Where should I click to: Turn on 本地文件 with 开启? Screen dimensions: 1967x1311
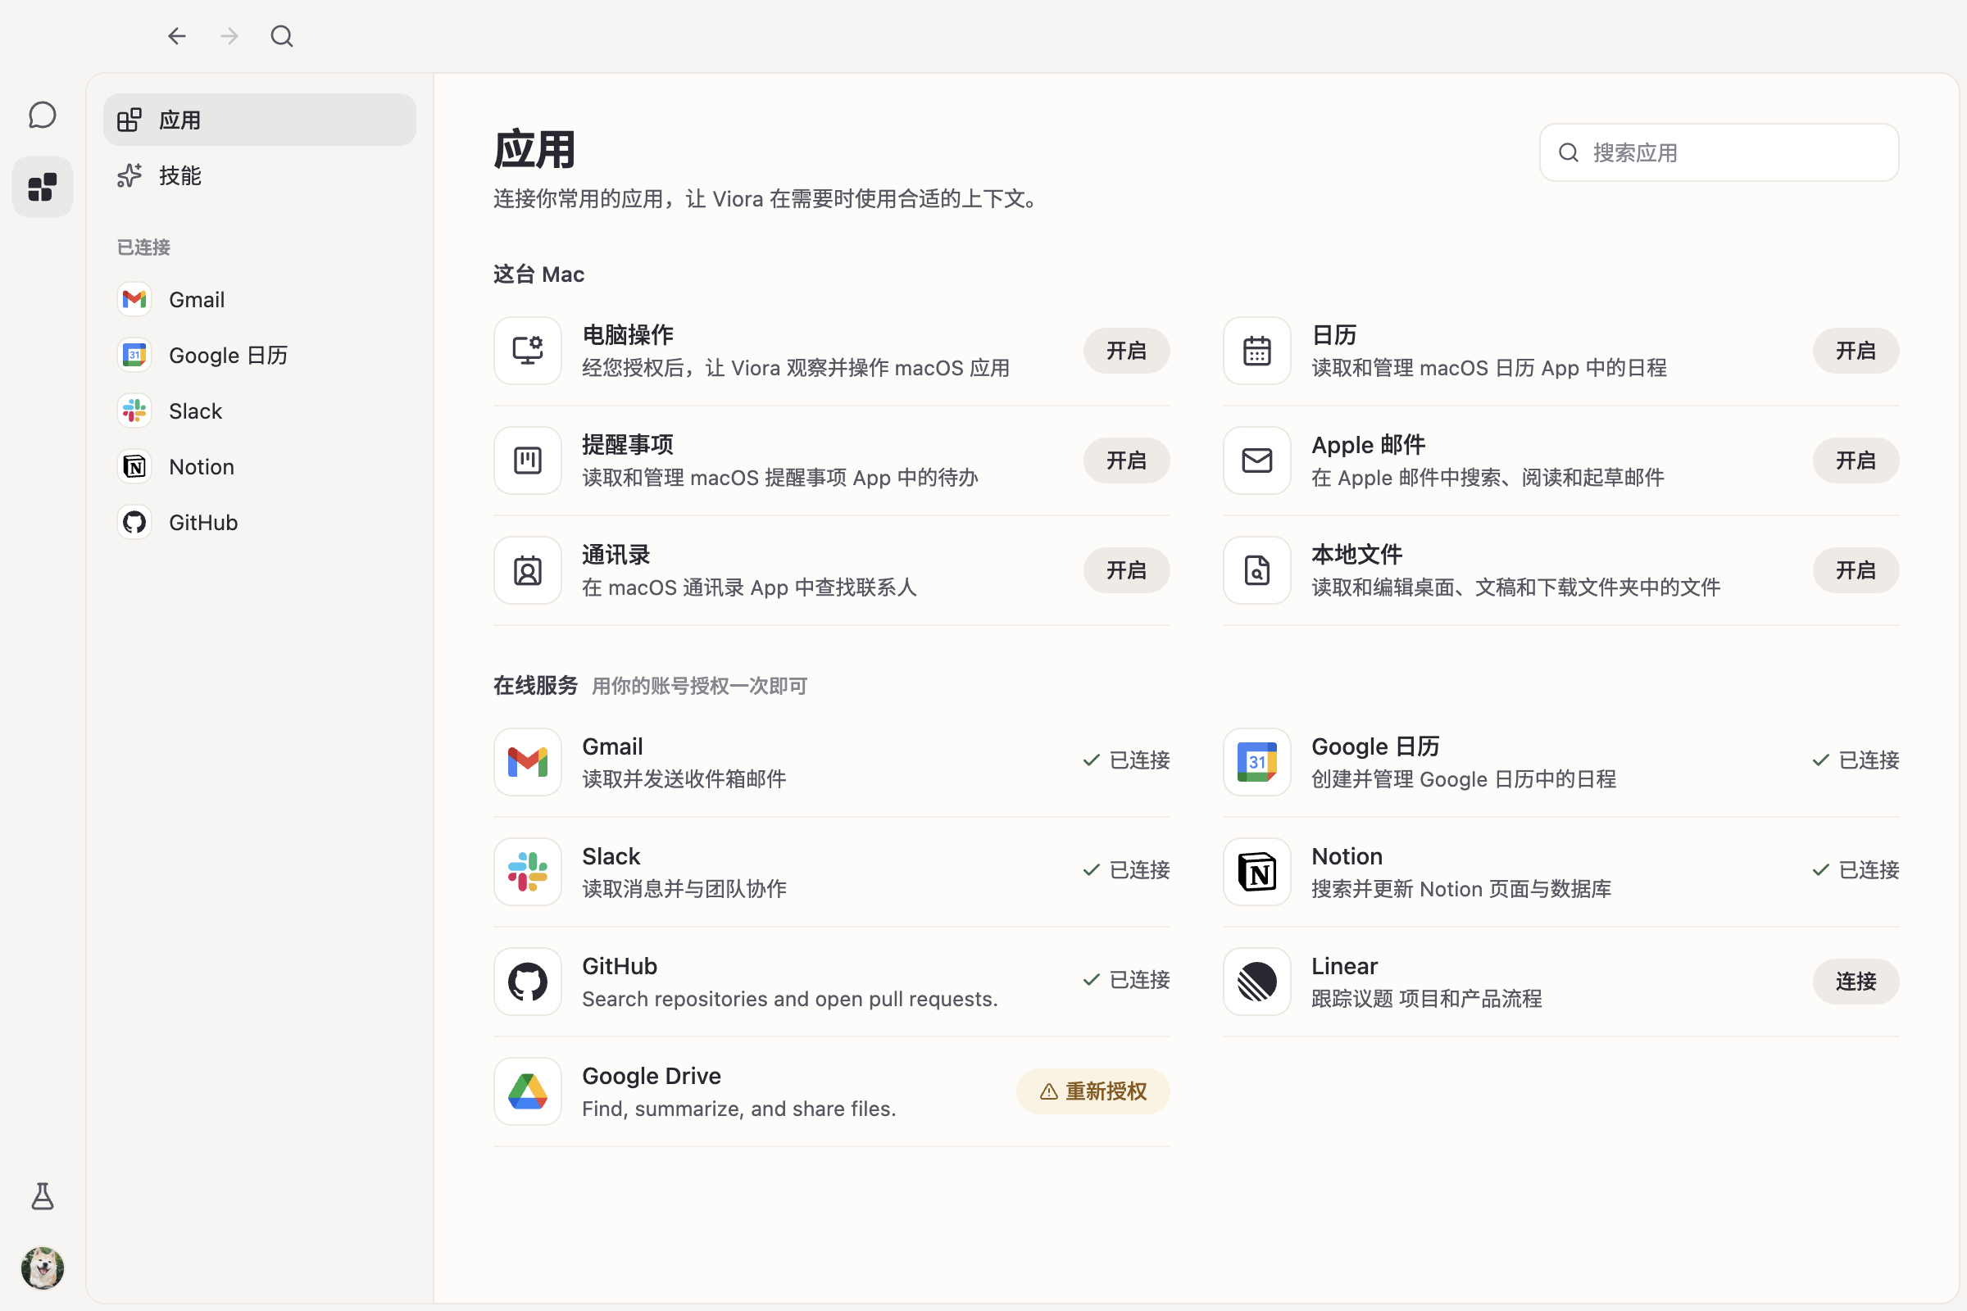click(x=1855, y=570)
